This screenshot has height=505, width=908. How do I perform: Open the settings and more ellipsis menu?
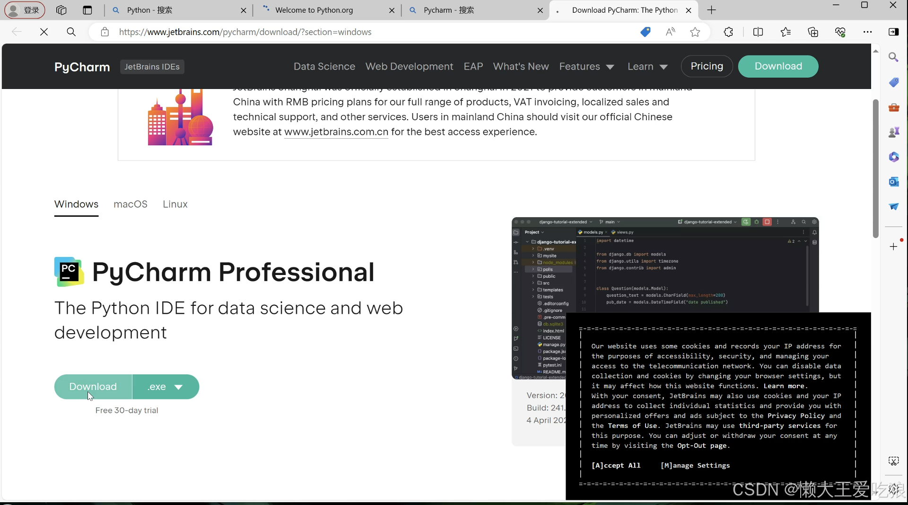[867, 32]
